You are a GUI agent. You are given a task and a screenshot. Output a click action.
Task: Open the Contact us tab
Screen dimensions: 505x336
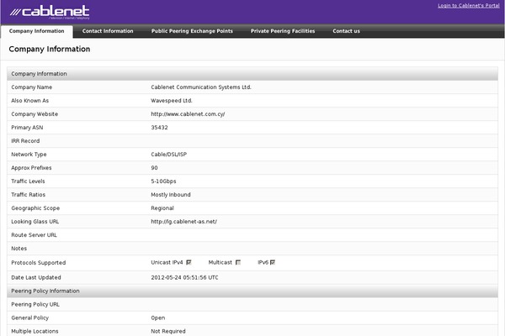coord(346,31)
